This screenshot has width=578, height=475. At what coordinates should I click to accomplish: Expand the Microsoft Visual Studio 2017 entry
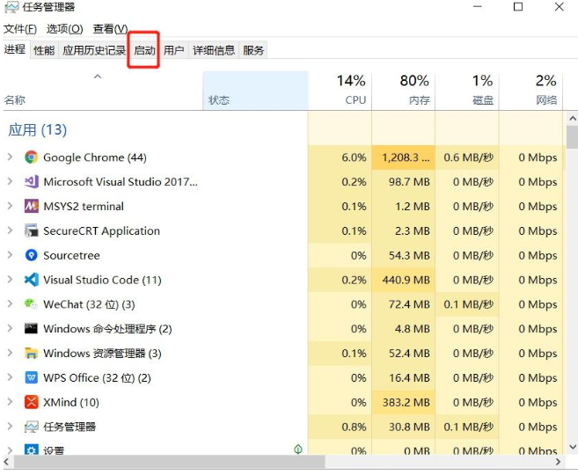click(x=10, y=181)
